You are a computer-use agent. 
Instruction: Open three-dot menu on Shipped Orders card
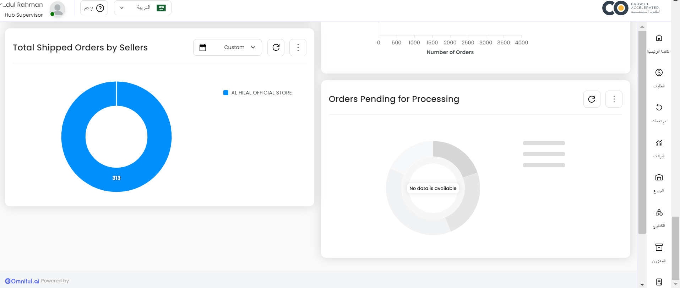click(298, 48)
